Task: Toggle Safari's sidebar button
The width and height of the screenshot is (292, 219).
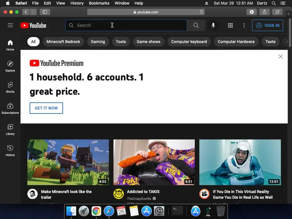Action: 45,12
